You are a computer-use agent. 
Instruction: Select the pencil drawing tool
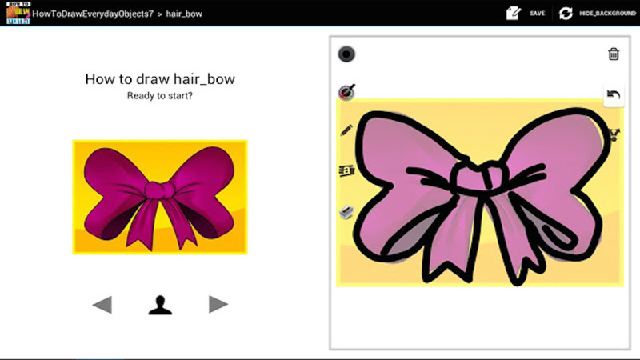(346, 130)
